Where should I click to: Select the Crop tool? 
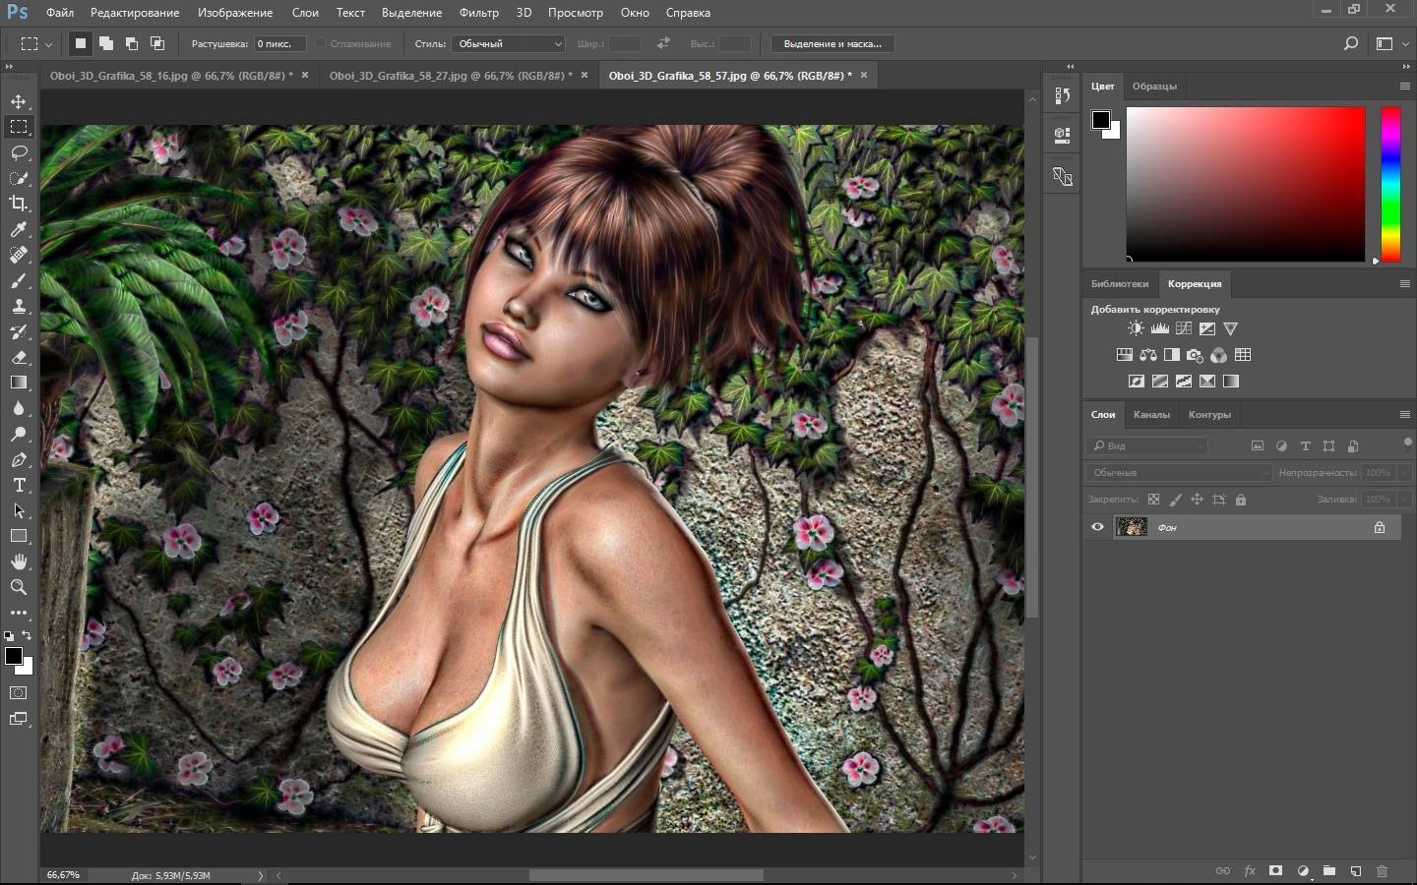click(19, 204)
